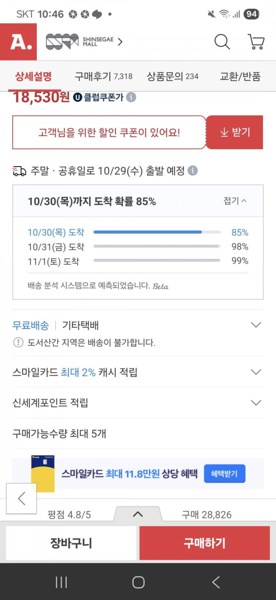Download coupon with 받기 button
Screen dimensions: 276x600
click(235, 132)
